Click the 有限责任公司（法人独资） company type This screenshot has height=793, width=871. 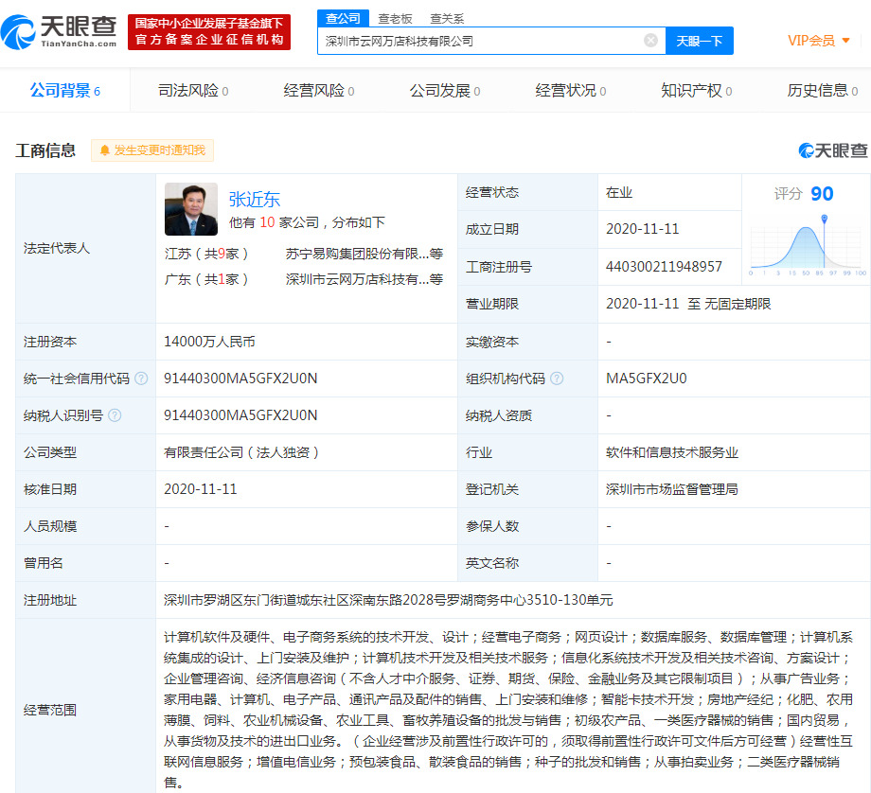241,452
